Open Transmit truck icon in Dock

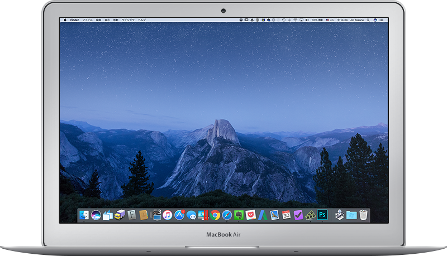(120, 215)
